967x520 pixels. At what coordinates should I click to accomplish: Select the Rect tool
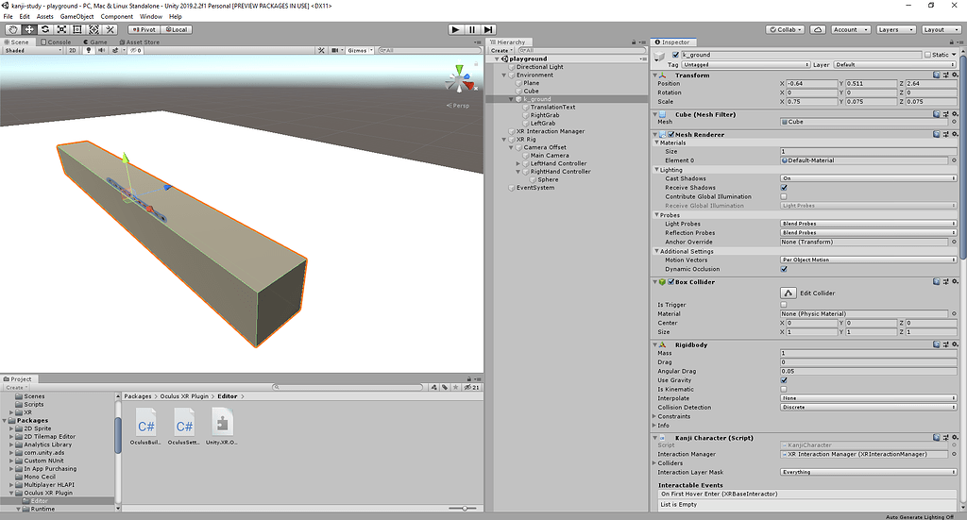(x=76, y=29)
